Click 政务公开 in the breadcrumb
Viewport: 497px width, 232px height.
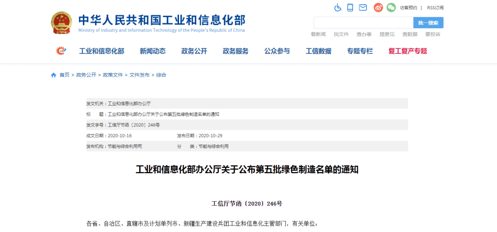pyautogui.click(x=86, y=75)
